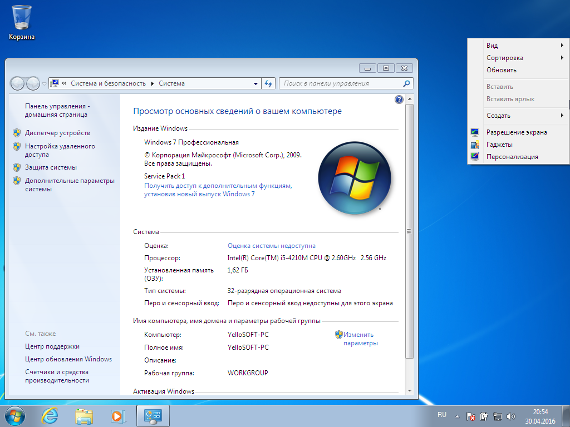Open "Счетчики и средства производительности" link

pos(57,376)
